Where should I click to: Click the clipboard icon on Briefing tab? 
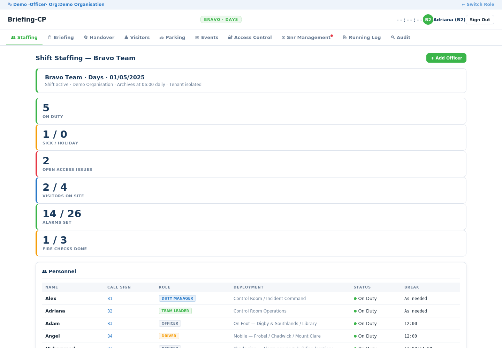pyautogui.click(x=50, y=38)
